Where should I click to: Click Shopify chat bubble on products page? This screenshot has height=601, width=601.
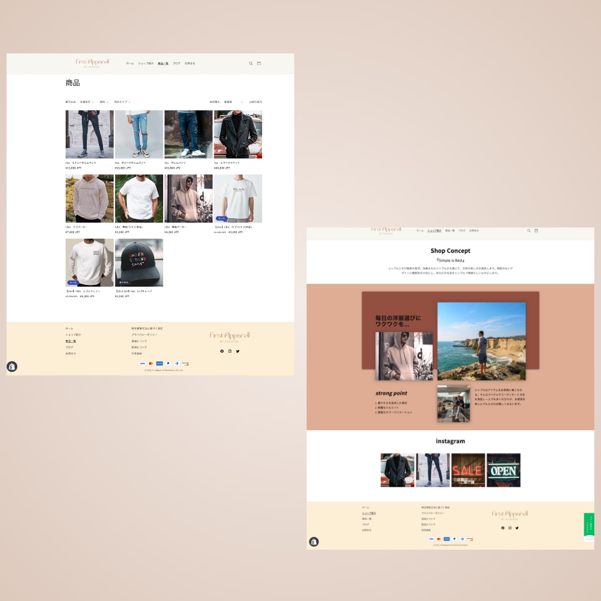(x=12, y=367)
